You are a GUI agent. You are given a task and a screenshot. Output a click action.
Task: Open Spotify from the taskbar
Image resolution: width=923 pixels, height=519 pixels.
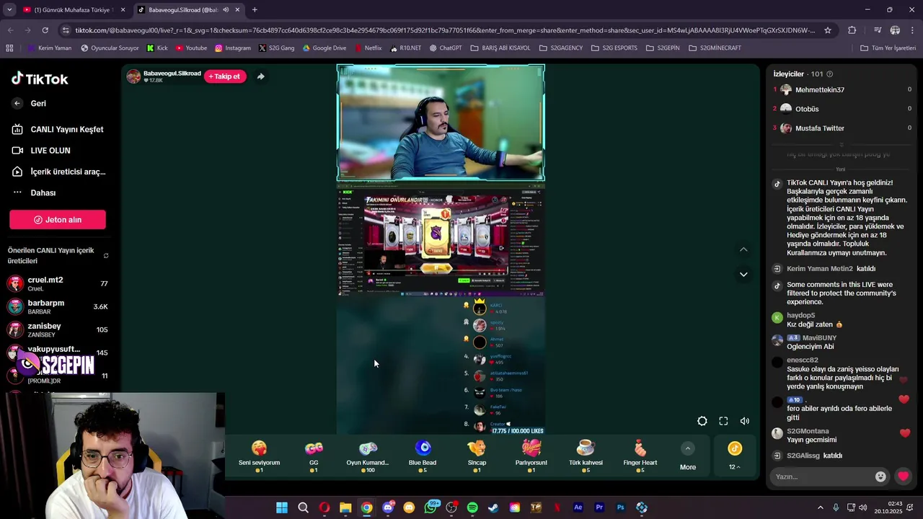(472, 507)
